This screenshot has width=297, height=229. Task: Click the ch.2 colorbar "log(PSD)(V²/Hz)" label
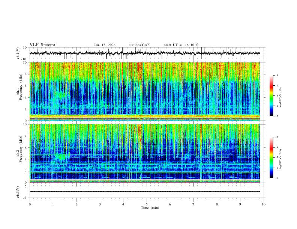click(280, 159)
